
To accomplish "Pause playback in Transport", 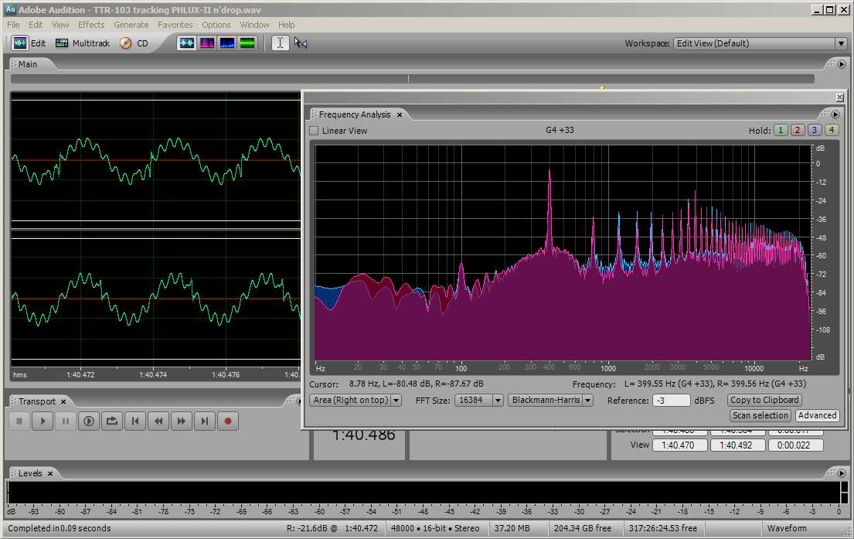I will pyautogui.click(x=66, y=421).
